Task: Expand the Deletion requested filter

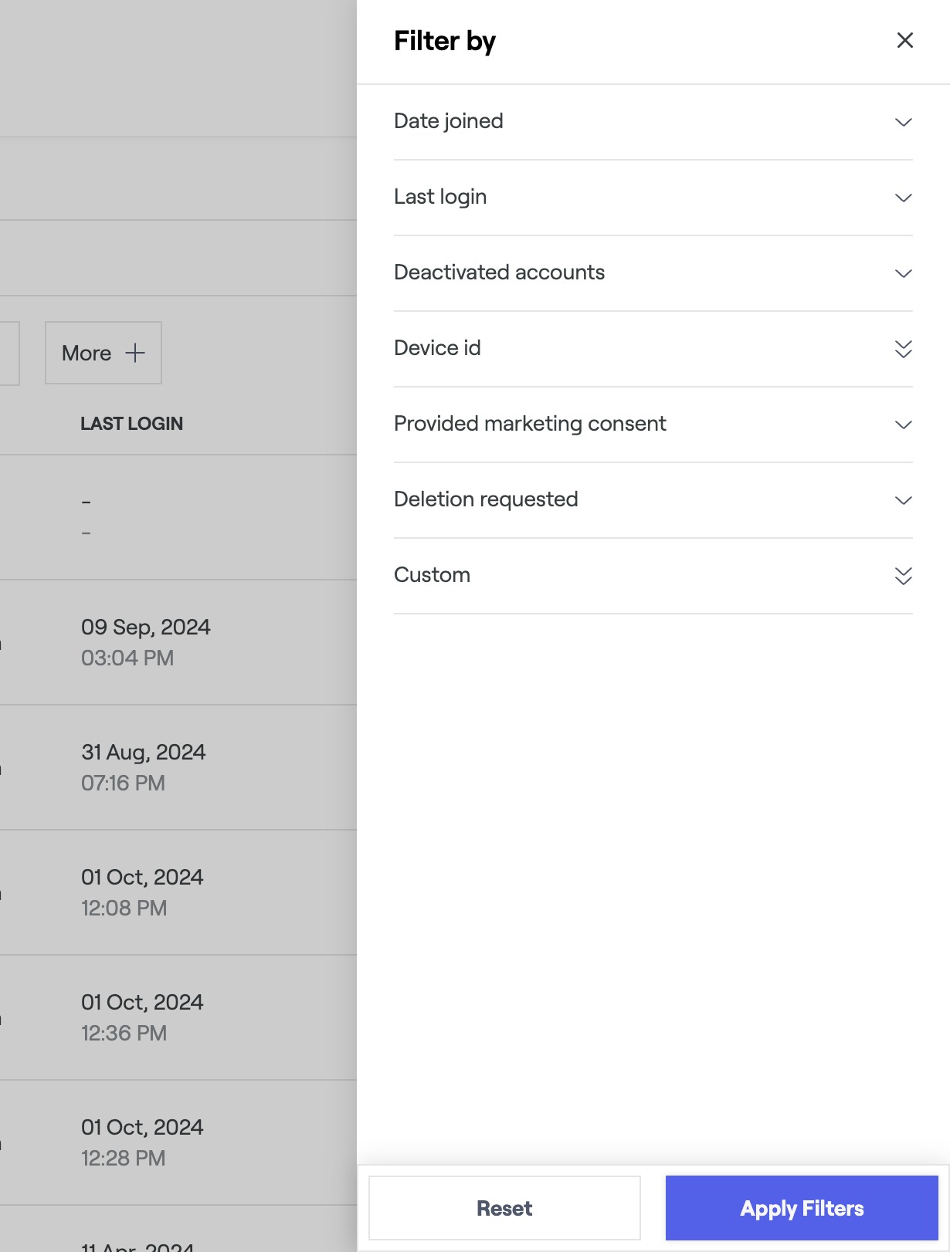Action: (x=486, y=499)
